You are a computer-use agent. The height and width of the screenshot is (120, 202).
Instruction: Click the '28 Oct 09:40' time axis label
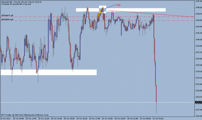pyautogui.click(x=18, y=118)
